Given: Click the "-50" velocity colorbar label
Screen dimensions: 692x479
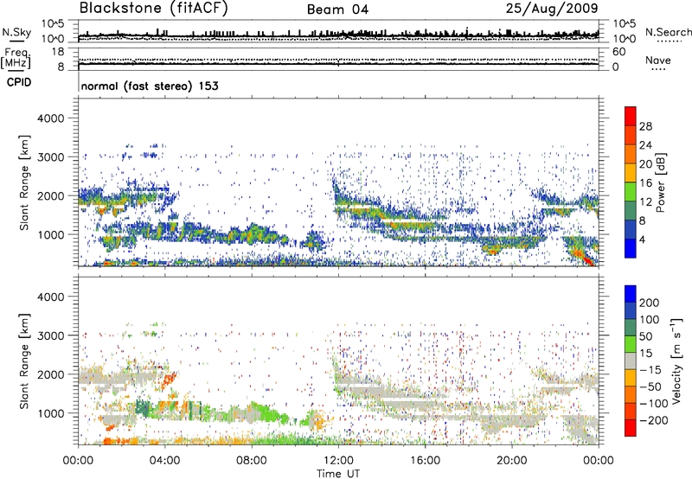Looking at the screenshot, I should click(x=650, y=386).
